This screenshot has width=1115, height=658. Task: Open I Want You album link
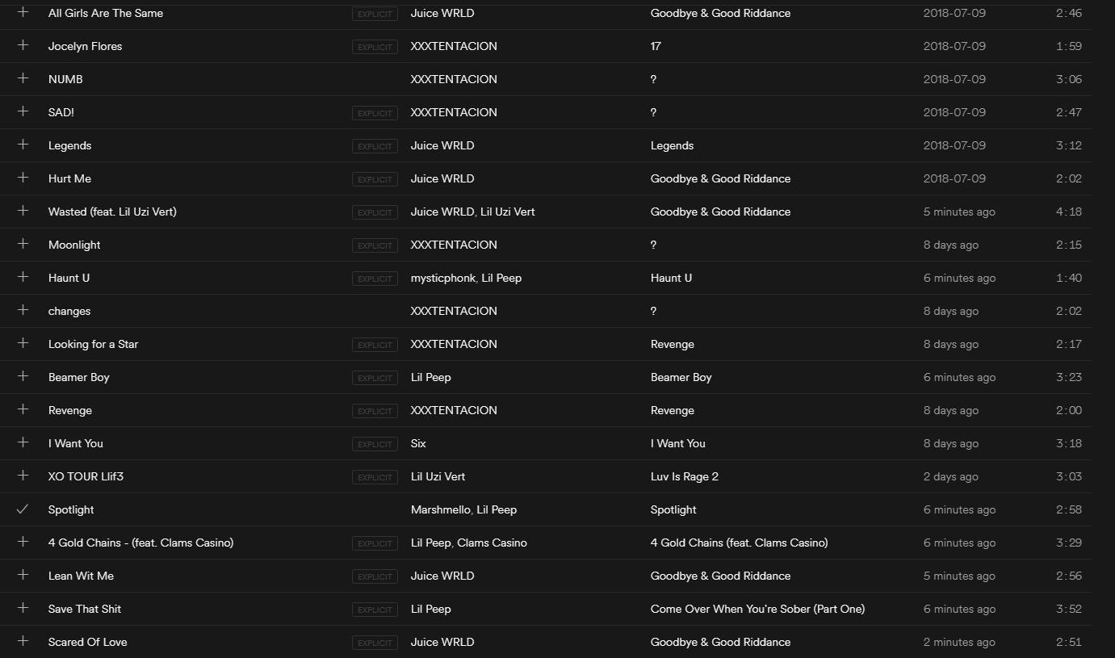pos(678,443)
